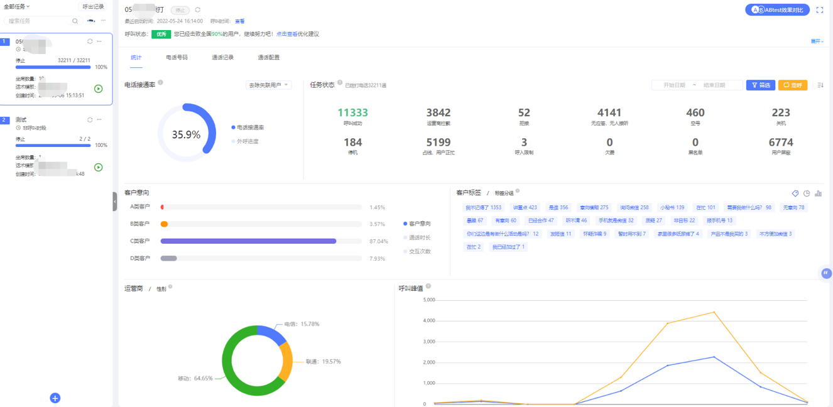
Task: Click the ABtest效果对比 button
Action: tap(777, 10)
